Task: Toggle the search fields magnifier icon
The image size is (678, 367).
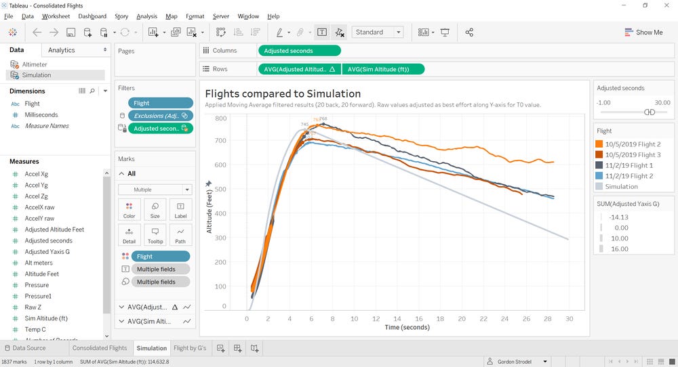Action: pos(92,91)
